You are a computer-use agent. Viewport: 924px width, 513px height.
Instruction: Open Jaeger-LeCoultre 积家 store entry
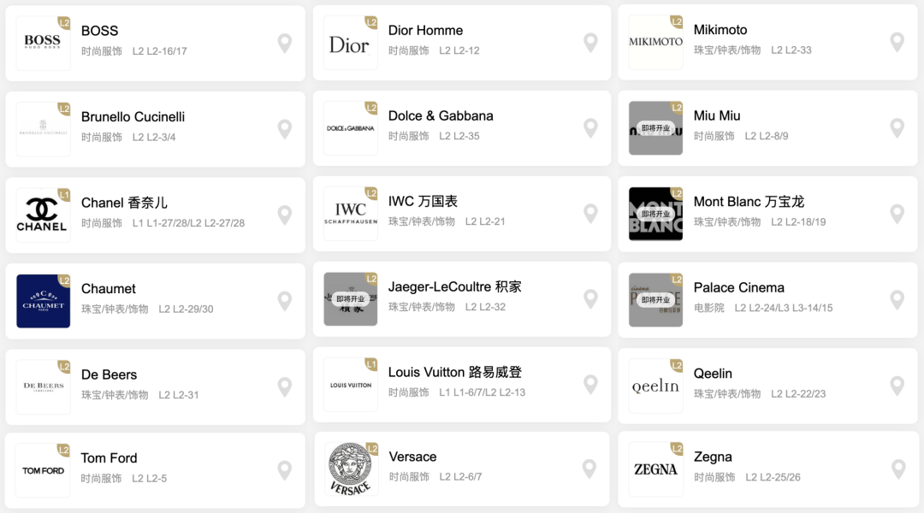tap(462, 299)
